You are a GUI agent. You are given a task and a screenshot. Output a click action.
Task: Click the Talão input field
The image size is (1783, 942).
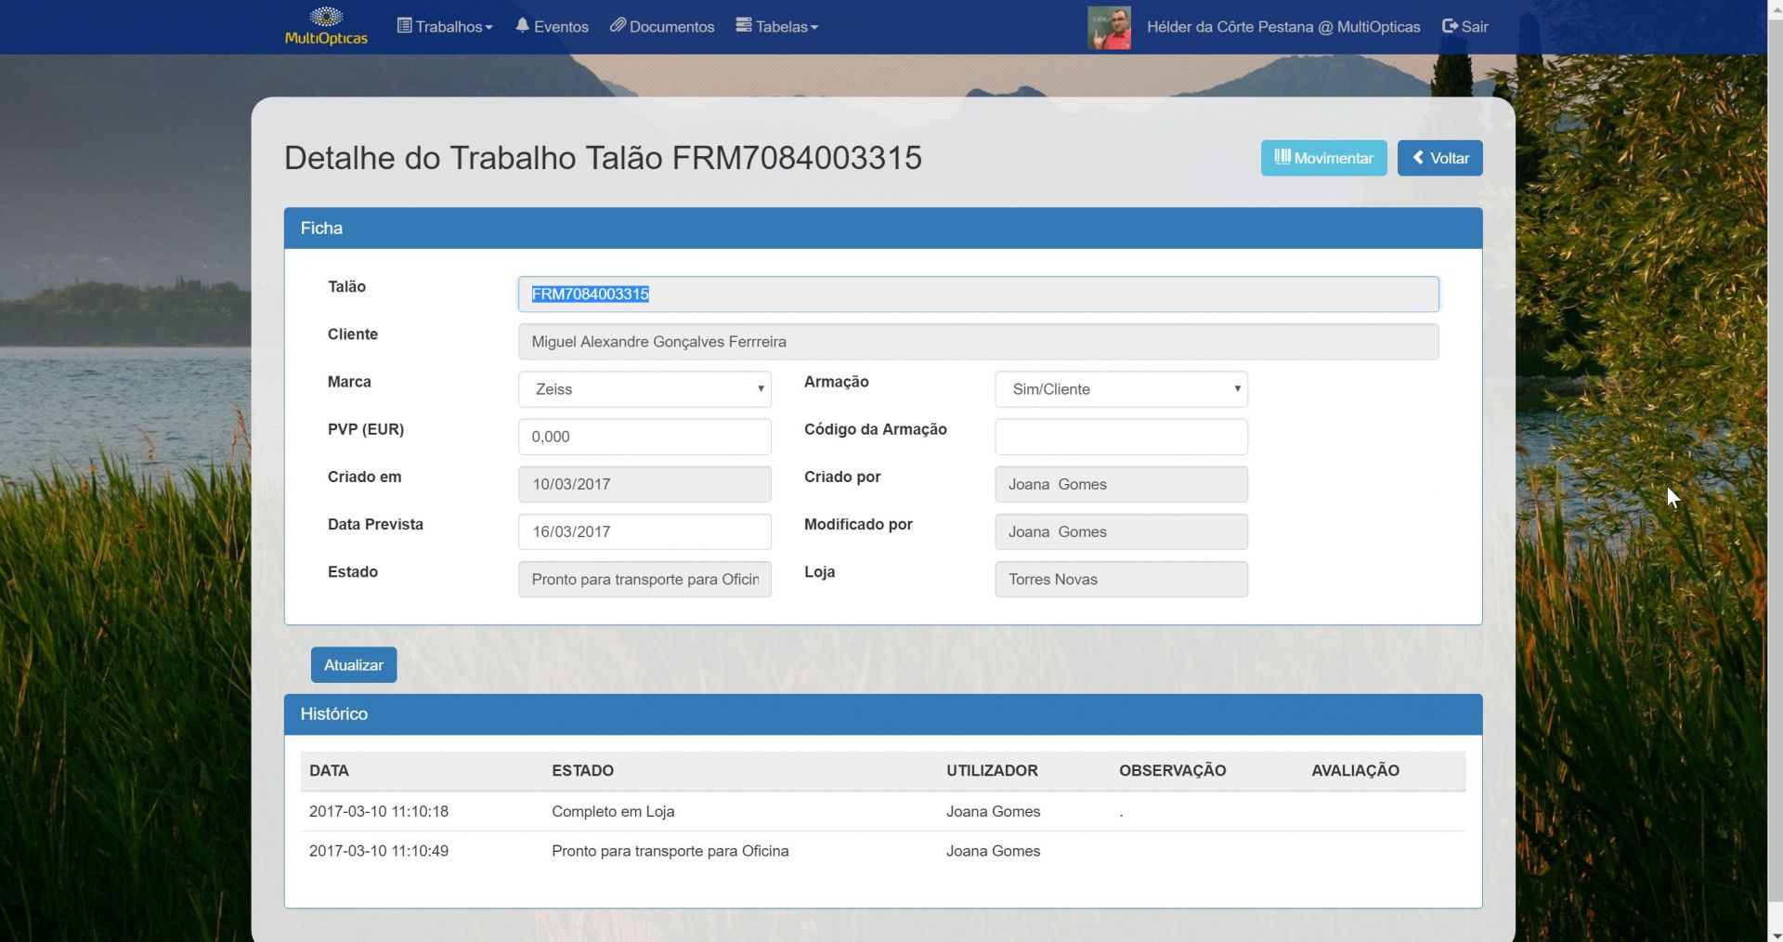[x=978, y=294]
